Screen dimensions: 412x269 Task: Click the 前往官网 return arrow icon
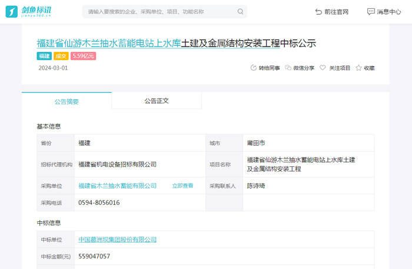click(318, 12)
